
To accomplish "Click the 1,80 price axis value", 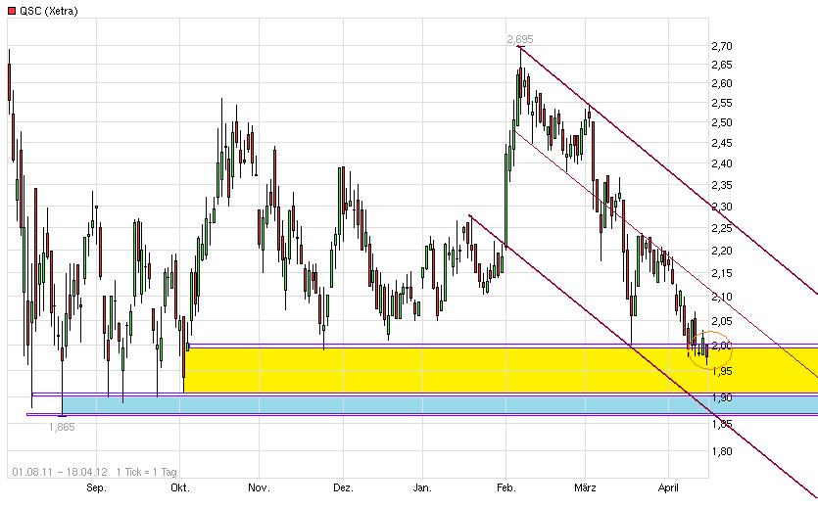I will [x=722, y=451].
